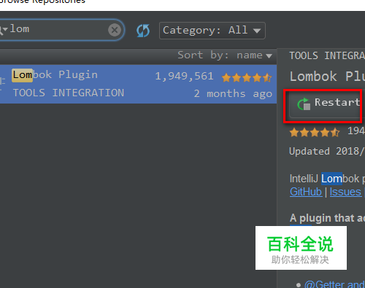Image resolution: width=365 pixels, height=288 pixels.
Task: Click the star rating in the Lombok list row
Action: pyautogui.click(x=247, y=78)
